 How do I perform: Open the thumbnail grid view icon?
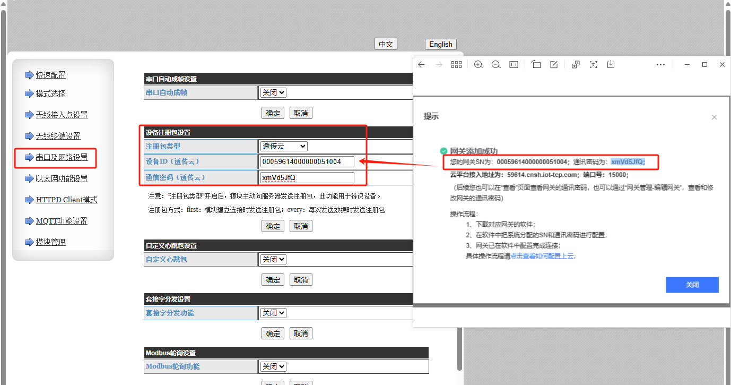[456, 64]
